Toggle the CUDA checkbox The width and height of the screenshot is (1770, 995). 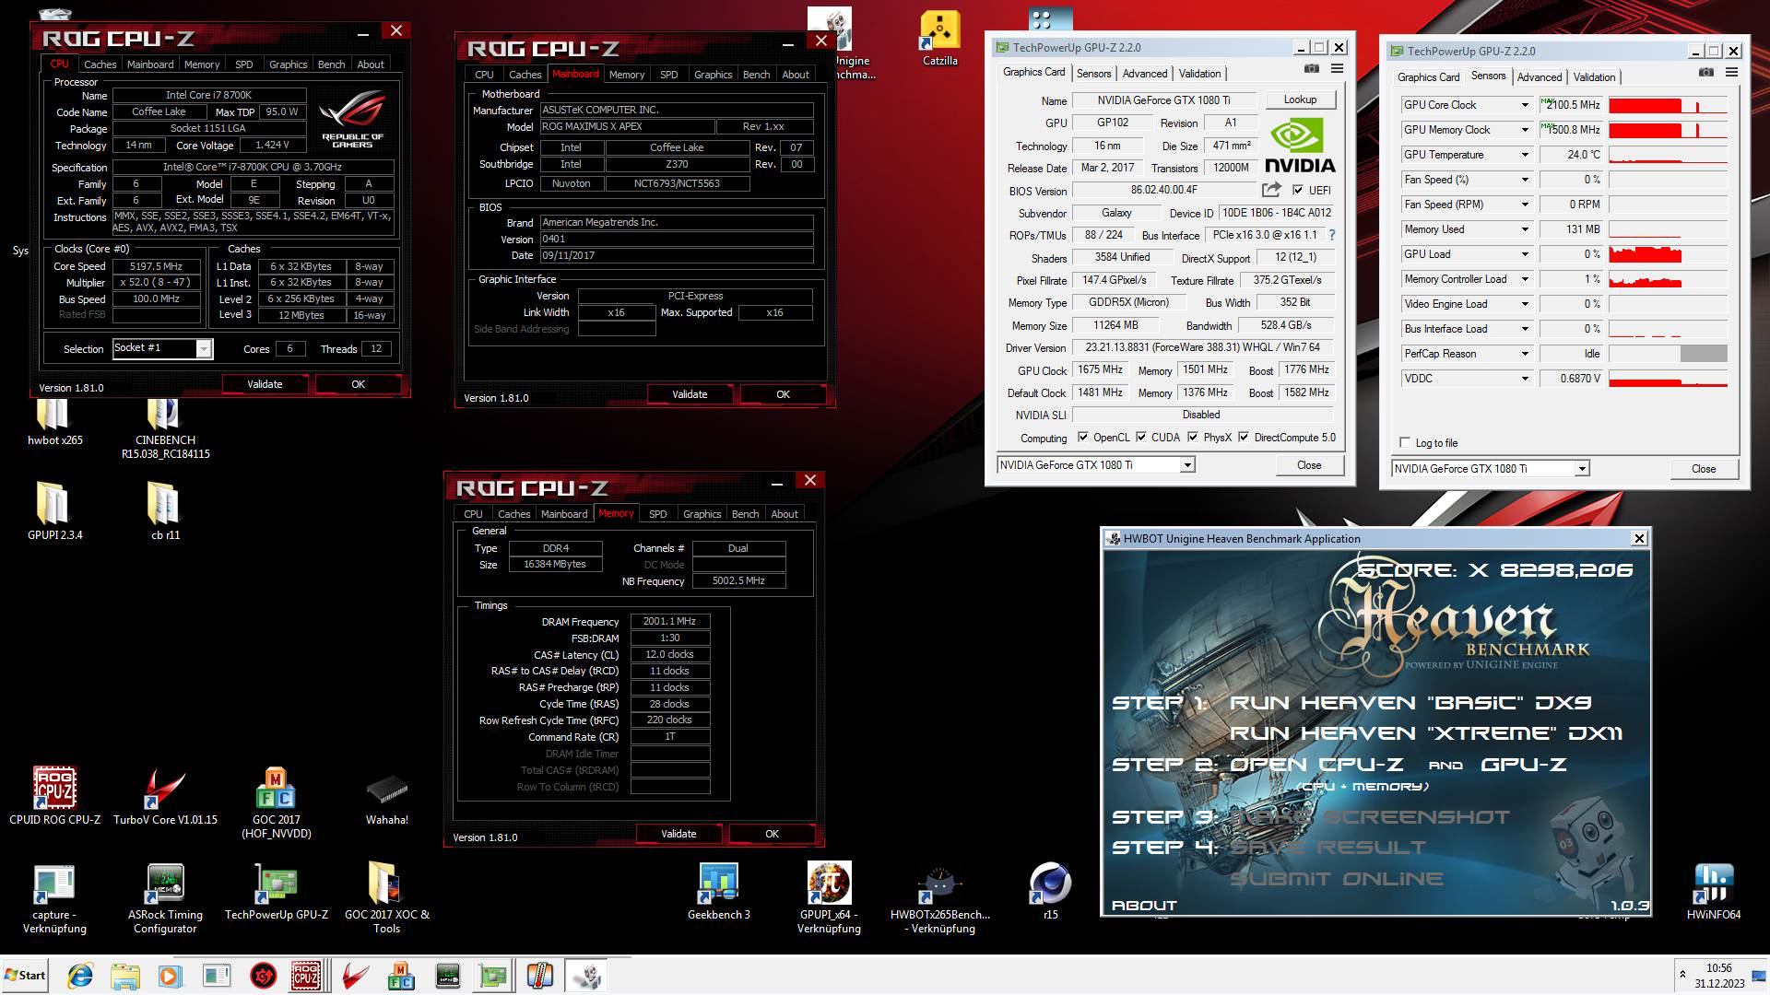1141,438
